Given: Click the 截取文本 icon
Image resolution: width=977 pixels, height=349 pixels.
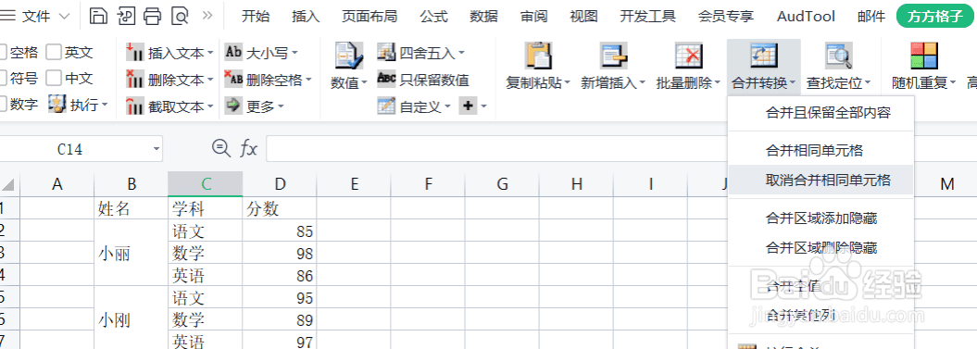Looking at the screenshot, I should 134,106.
